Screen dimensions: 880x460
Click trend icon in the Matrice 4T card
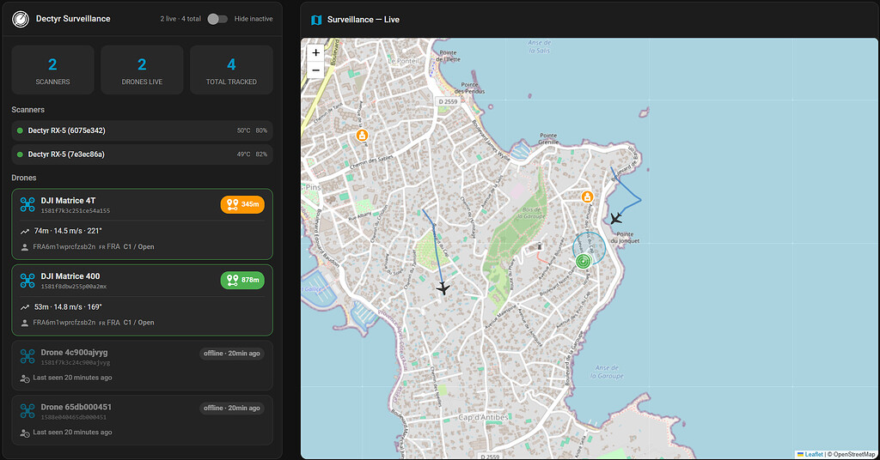25,232
